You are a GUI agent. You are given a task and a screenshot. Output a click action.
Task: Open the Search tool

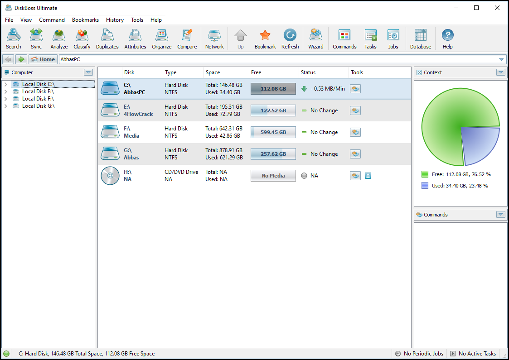coord(13,39)
